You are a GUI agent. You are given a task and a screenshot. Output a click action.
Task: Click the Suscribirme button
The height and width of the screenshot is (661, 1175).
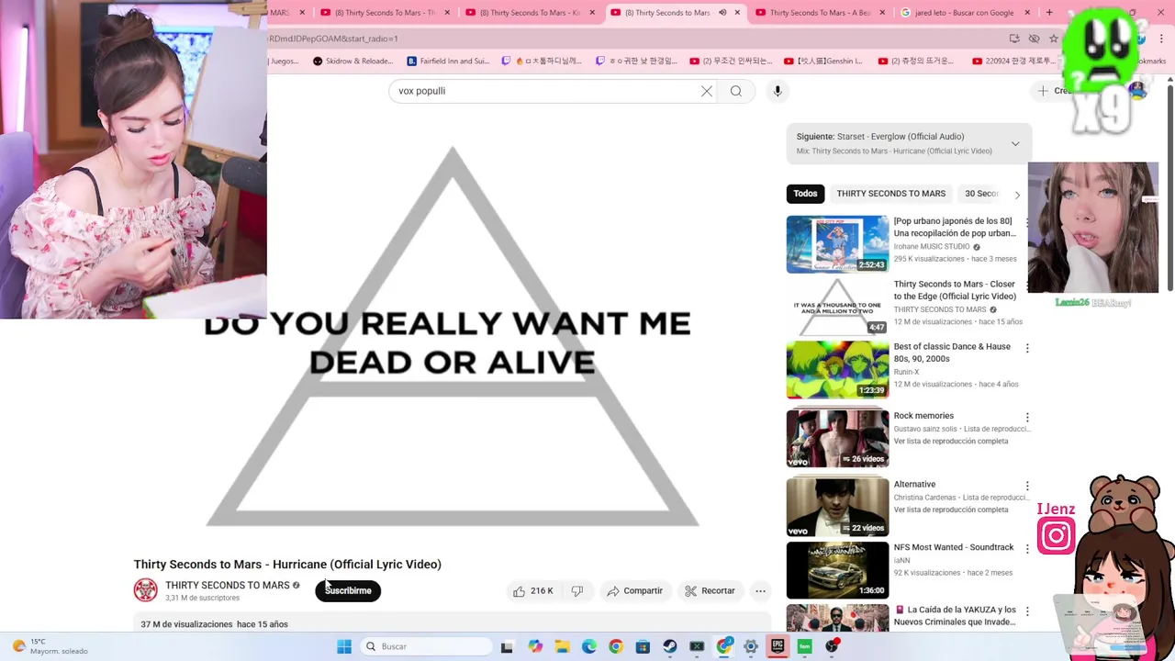[348, 590]
